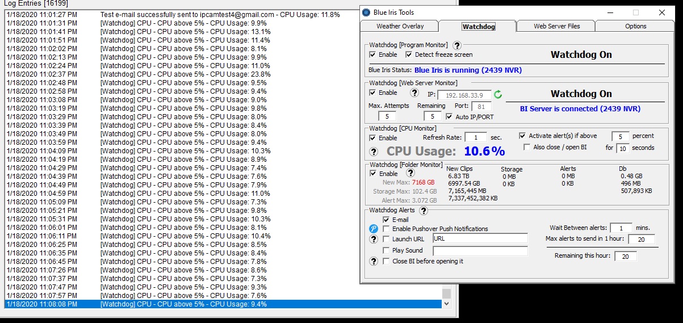Screen dimensions: 683x323
Task: Click the alert percent threshold field
Action: point(621,137)
